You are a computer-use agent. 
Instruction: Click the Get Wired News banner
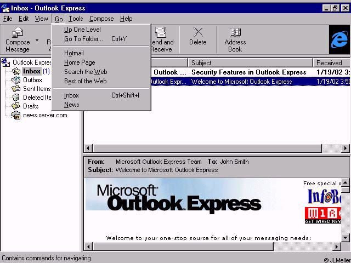323,215
